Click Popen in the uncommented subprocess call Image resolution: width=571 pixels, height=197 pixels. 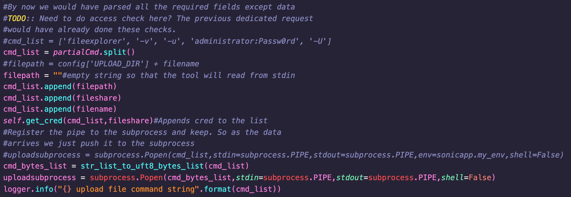151,178
